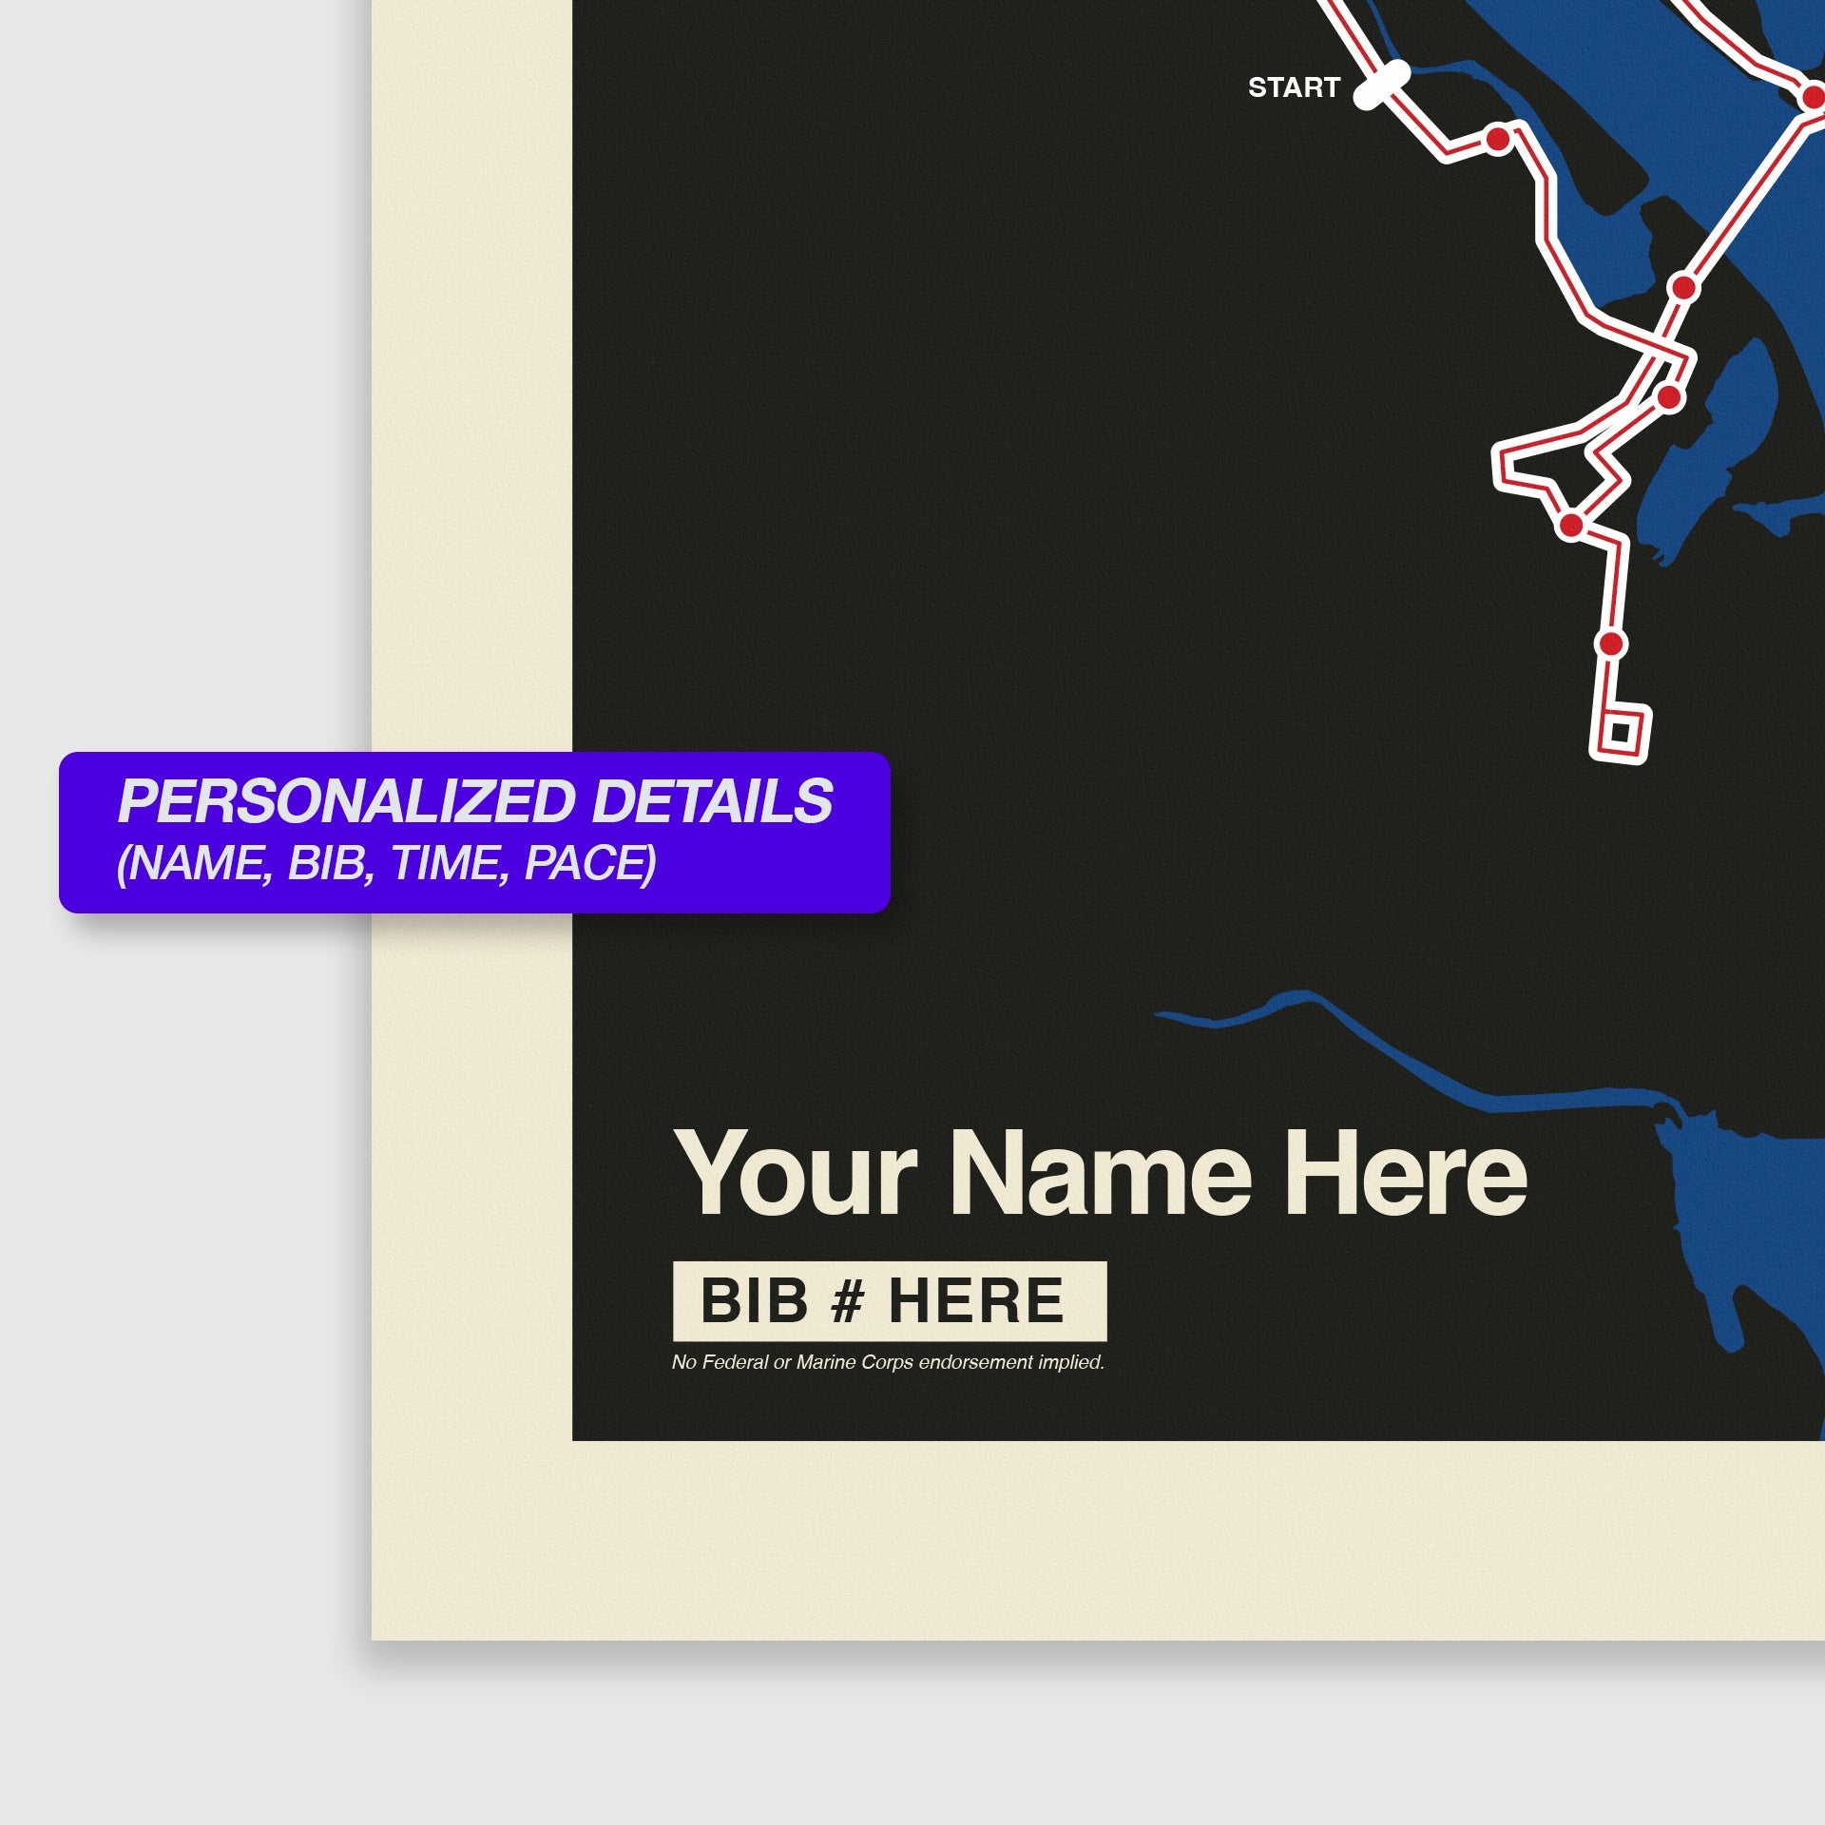Click the START label text

point(1294,88)
